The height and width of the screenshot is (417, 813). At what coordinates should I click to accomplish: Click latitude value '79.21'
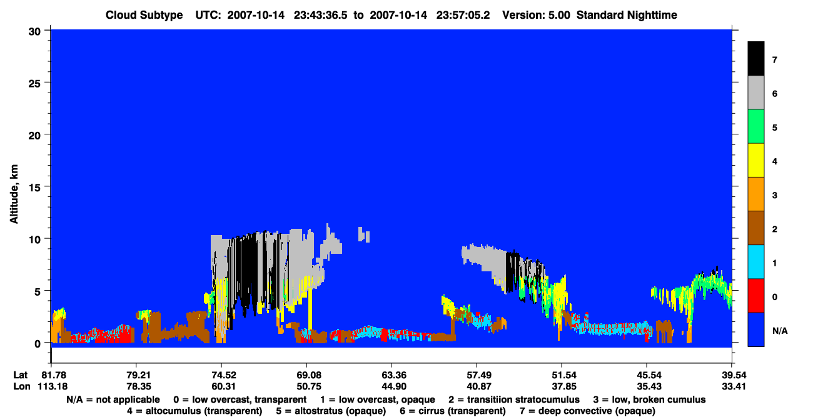point(136,375)
